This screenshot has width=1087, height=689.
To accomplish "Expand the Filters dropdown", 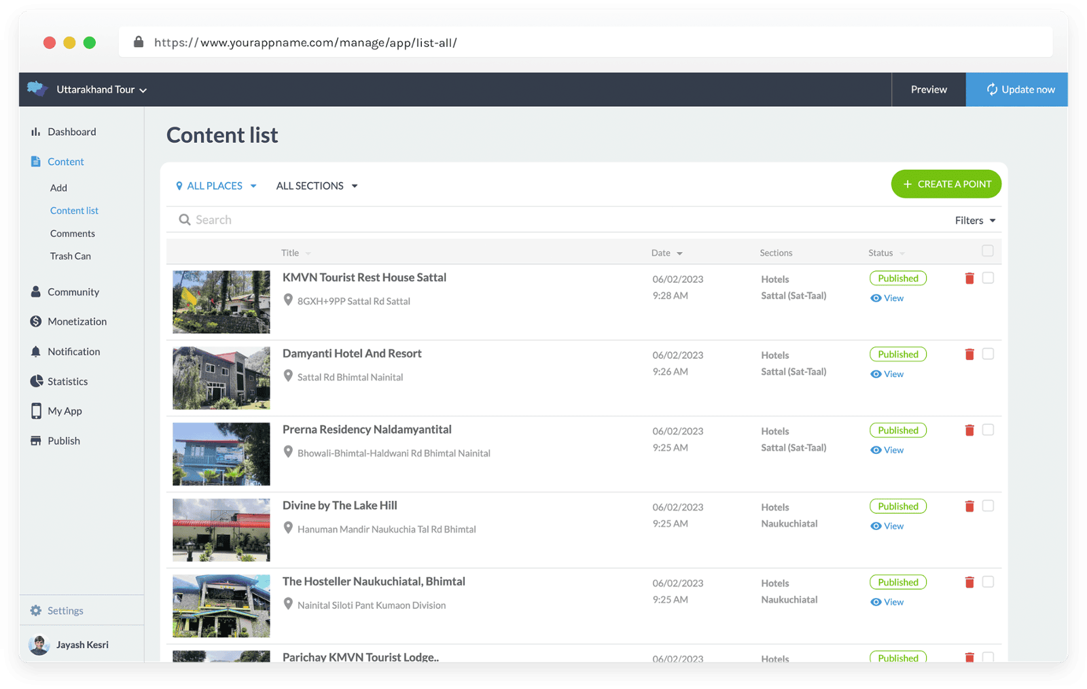I will click(x=975, y=221).
